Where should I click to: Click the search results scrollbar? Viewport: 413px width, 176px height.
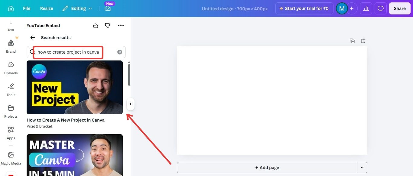coord(129,75)
